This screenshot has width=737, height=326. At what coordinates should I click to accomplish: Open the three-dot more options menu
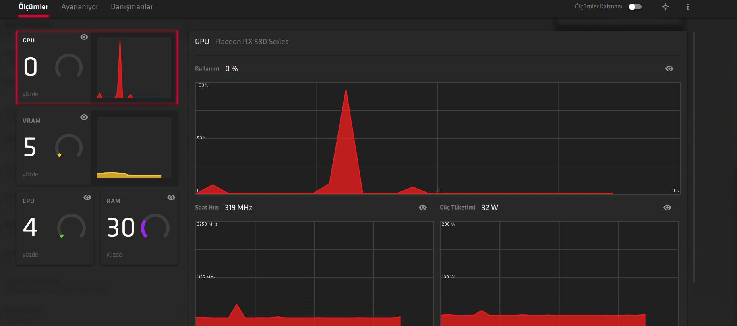click(688, 7)
